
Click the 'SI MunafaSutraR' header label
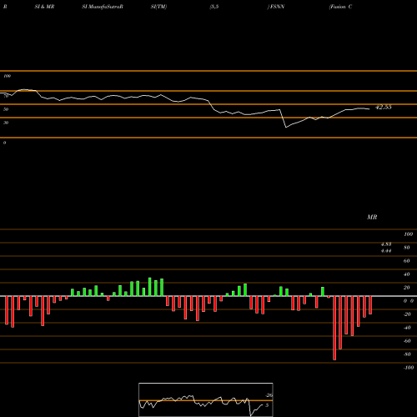(103, 7)
